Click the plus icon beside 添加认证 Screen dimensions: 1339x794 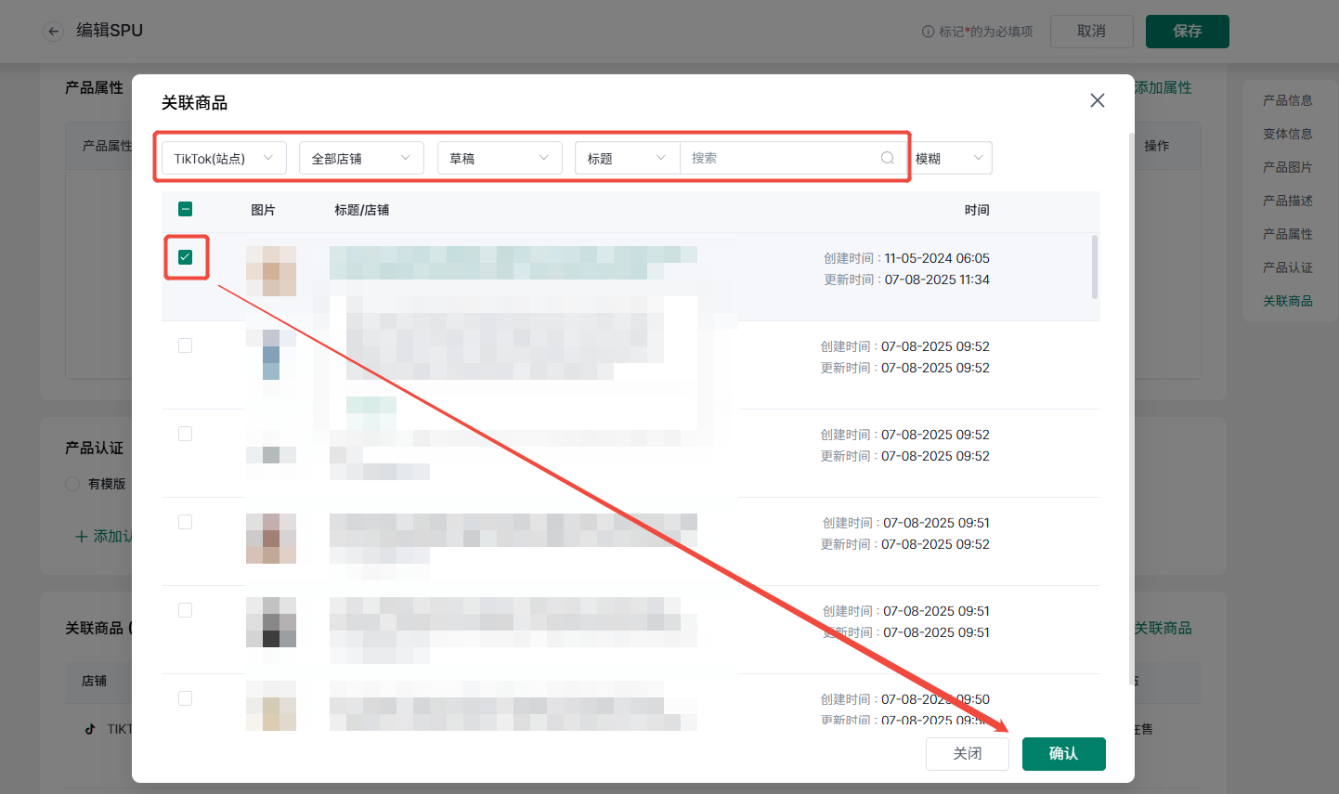[82, 537]
